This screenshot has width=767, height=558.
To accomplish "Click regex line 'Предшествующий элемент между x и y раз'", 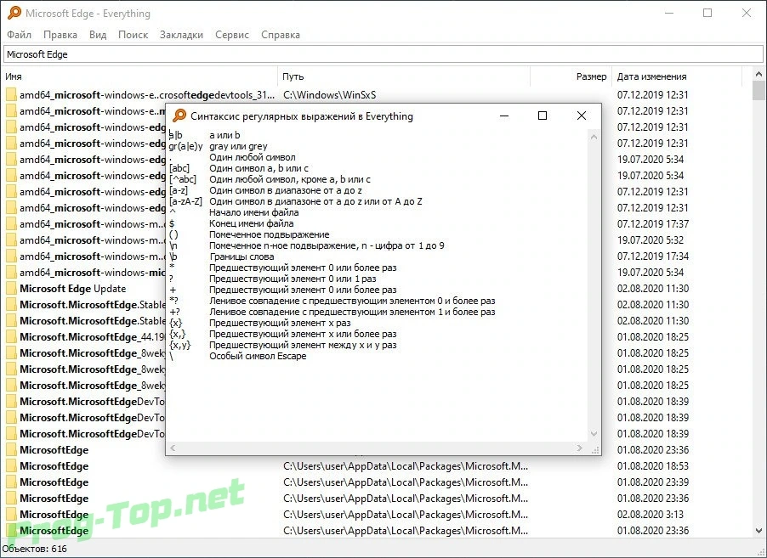I will point(303,345).
